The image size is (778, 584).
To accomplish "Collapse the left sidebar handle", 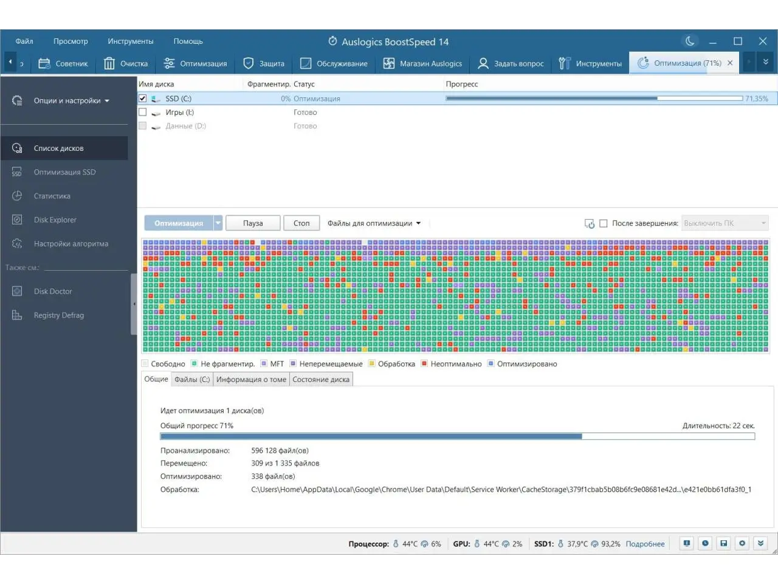I will pos(134,304).
